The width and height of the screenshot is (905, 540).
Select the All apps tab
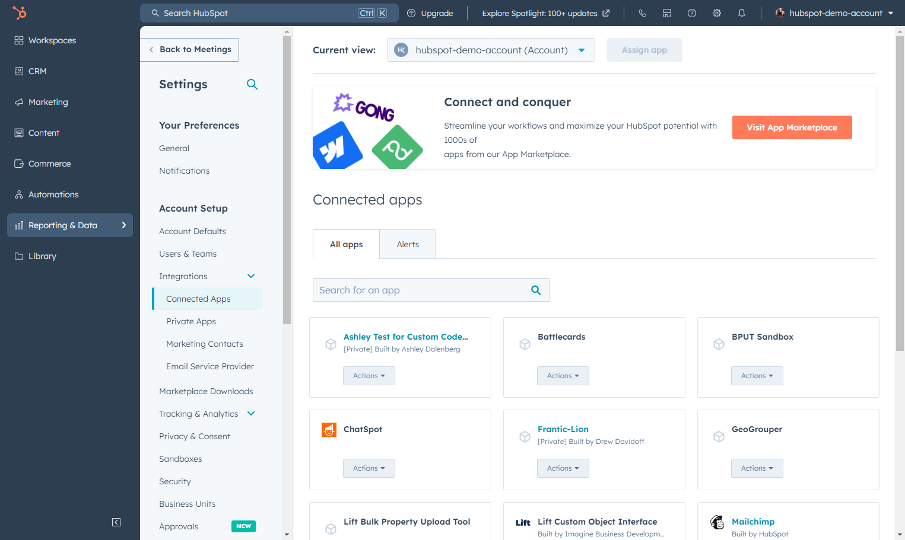(x=347, y=244)
